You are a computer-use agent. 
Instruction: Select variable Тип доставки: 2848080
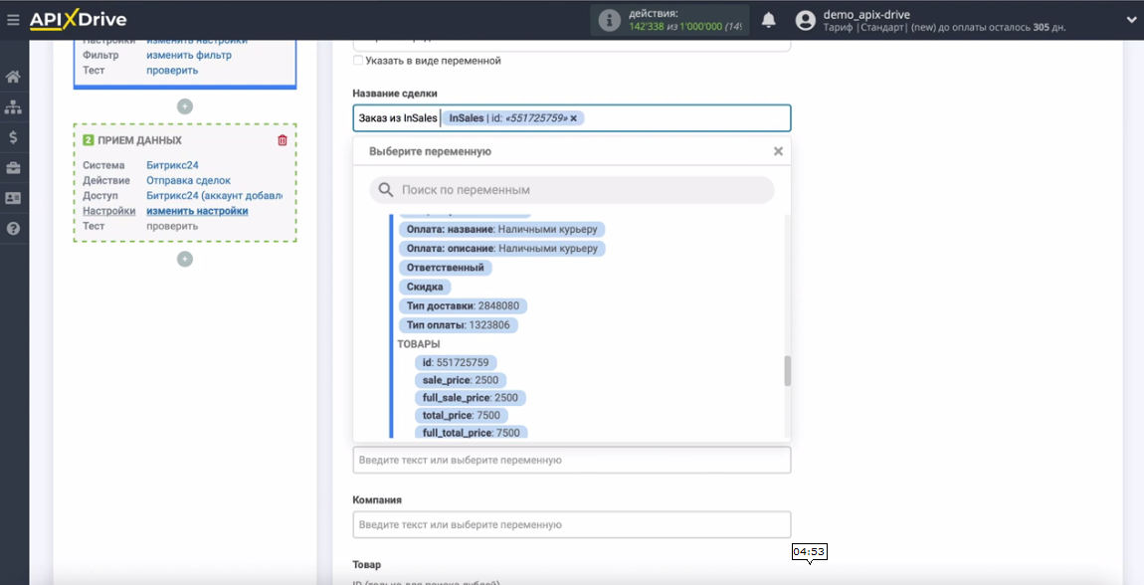464,305
